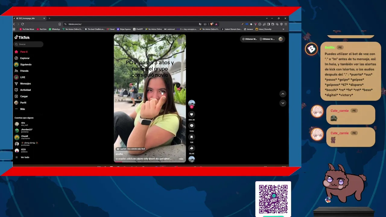The width and height of the screenshot is (386, 217).
Task: Click the CapCut Una edición más fácil tag
Action: 131,149
